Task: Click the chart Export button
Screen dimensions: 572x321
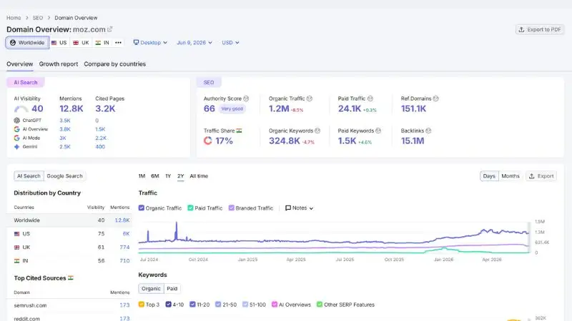Action: pyautogui.click(x=541, y=175)
